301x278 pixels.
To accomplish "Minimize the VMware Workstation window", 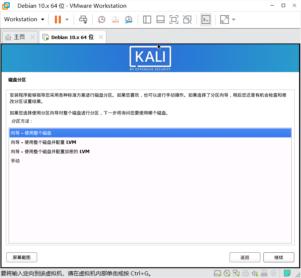I will 272,6.
